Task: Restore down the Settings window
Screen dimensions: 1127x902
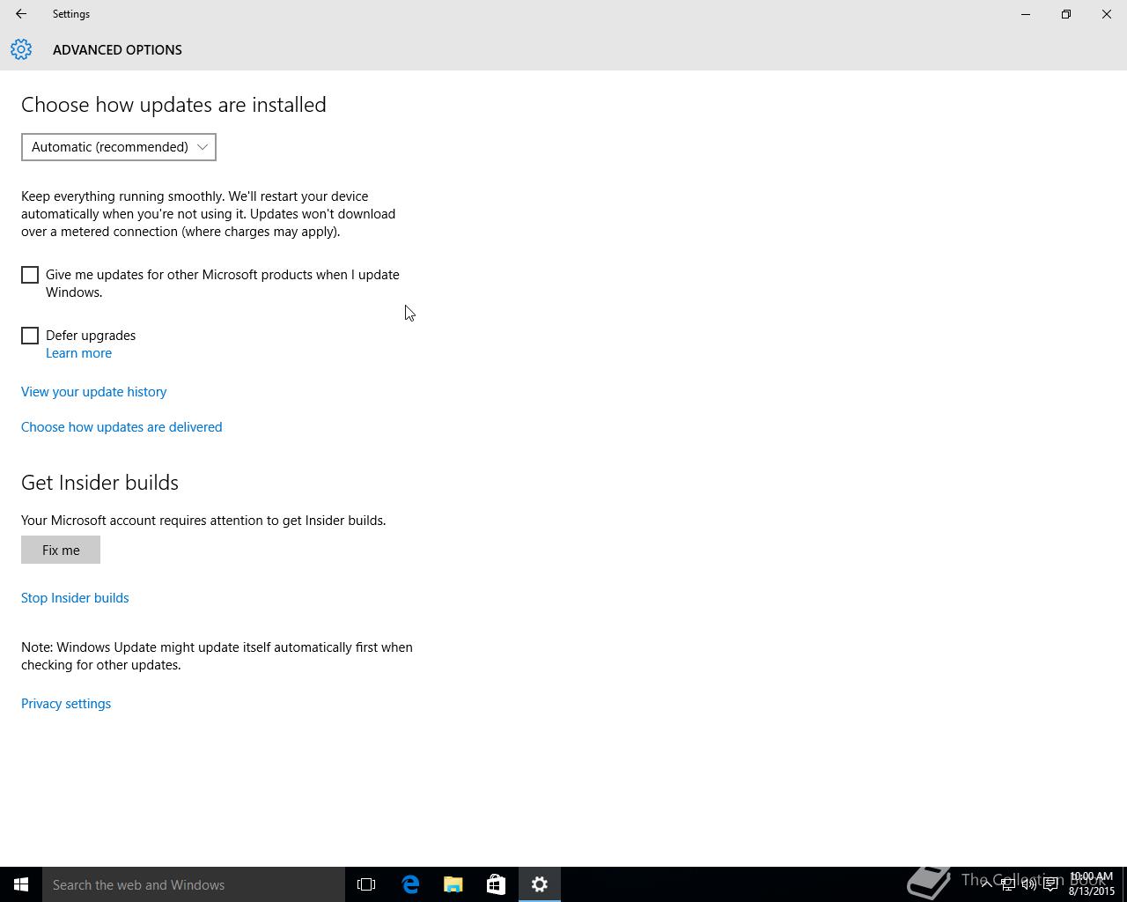Action: (1066, 14)
